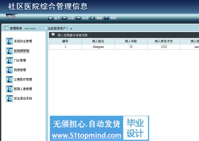The image size is (199, 141).
Task: Open 住院部管理 menu
Action: (22, 51)
